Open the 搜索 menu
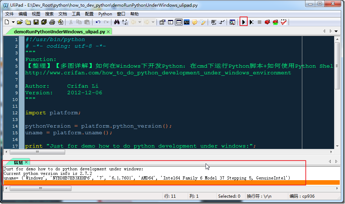Image resolution: width=345 pixels, height=204 pixels. 49,14
